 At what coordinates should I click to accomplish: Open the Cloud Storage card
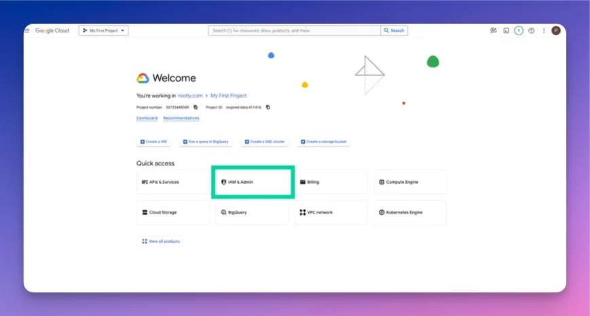(172, 212)
